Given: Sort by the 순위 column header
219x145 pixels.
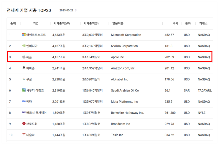Looking at the screenshot, I should (13, 23).
